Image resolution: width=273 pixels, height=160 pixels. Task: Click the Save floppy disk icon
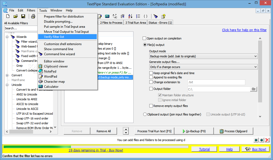click(23, 16)
